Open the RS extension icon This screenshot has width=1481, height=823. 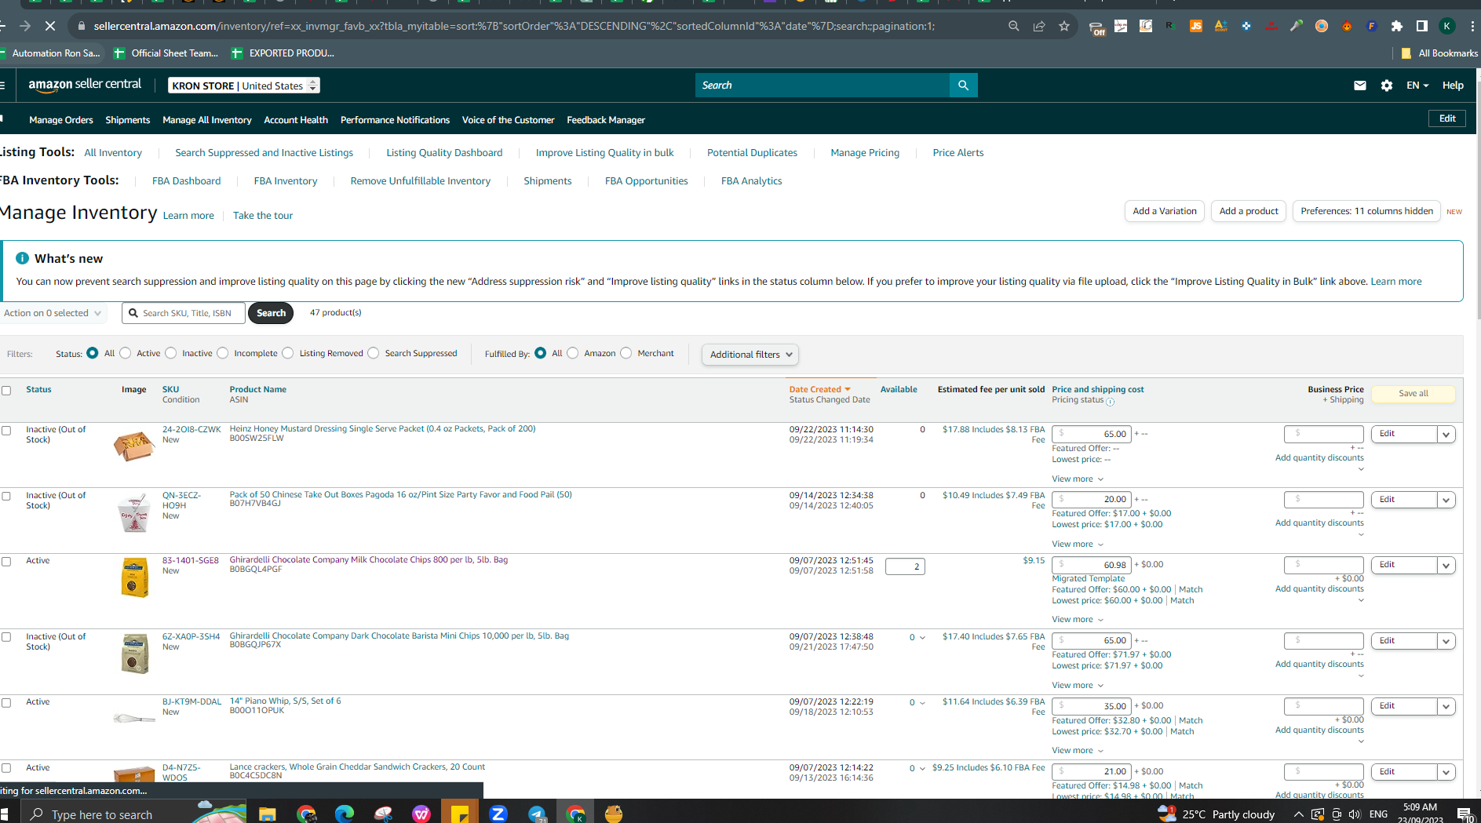[1170, 26]
